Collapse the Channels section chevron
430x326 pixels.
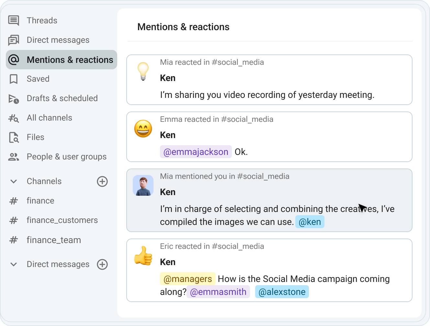14,181
